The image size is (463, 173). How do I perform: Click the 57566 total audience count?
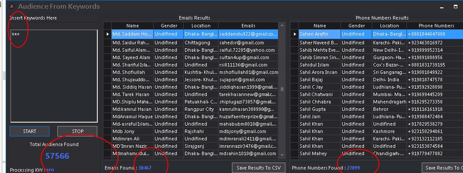pyautogui.click(x=57, y=156)
